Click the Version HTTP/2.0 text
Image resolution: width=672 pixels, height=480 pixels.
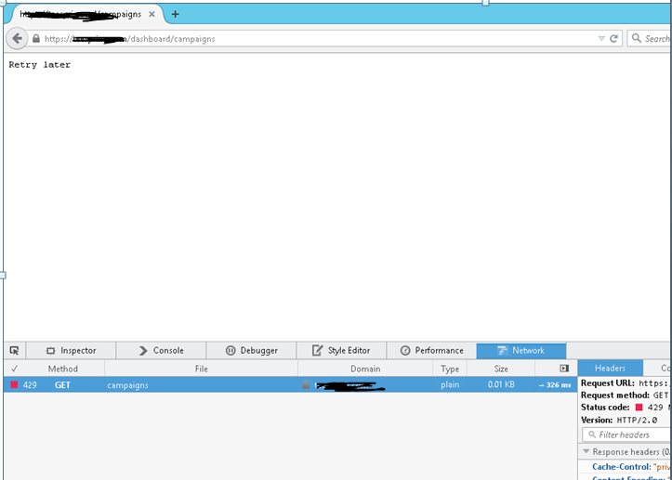[619, 420]
